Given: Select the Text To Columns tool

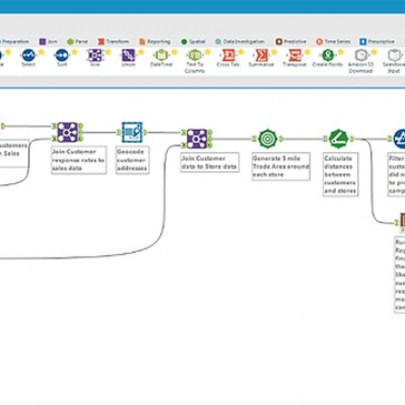Looking at the screenshot, I should [194, 55].
